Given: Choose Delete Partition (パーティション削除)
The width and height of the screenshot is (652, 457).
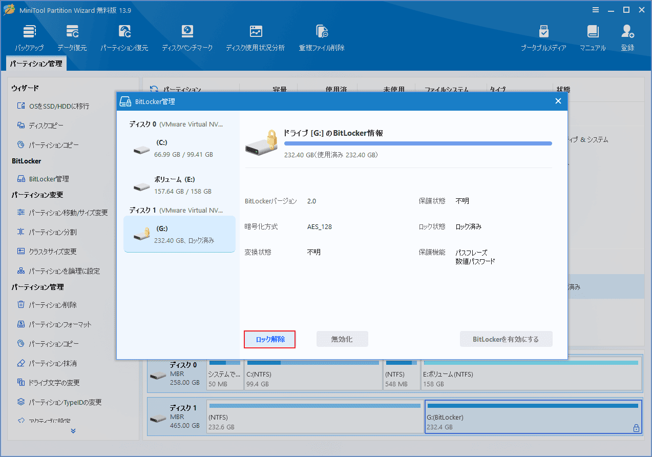Looking at the screenshot, I should point(47,305).
